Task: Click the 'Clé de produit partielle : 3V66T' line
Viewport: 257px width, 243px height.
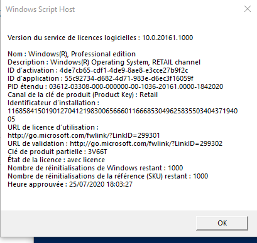Action: (57, 152)
